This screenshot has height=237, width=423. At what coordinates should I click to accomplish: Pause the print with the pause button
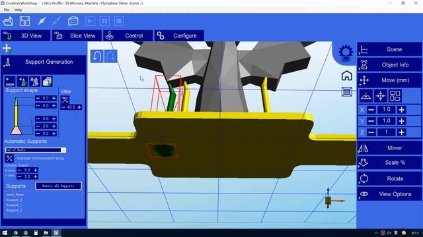click(104, 21)
